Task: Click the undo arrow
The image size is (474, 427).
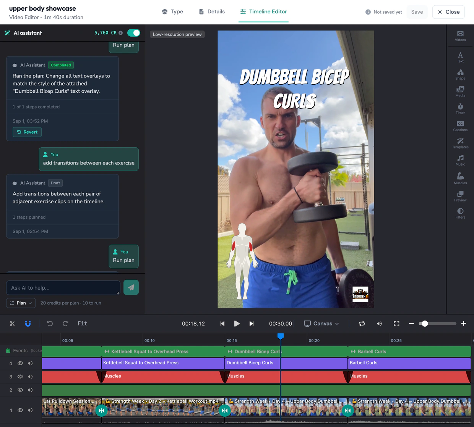Action: (50, 324)
